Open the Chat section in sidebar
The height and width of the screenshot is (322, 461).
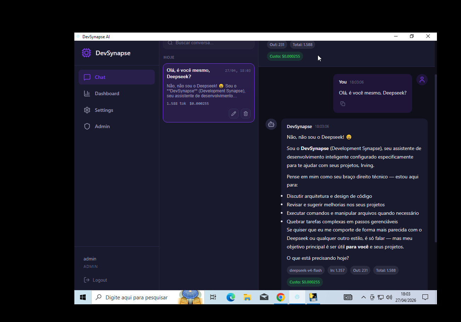(x=116, y=77)
